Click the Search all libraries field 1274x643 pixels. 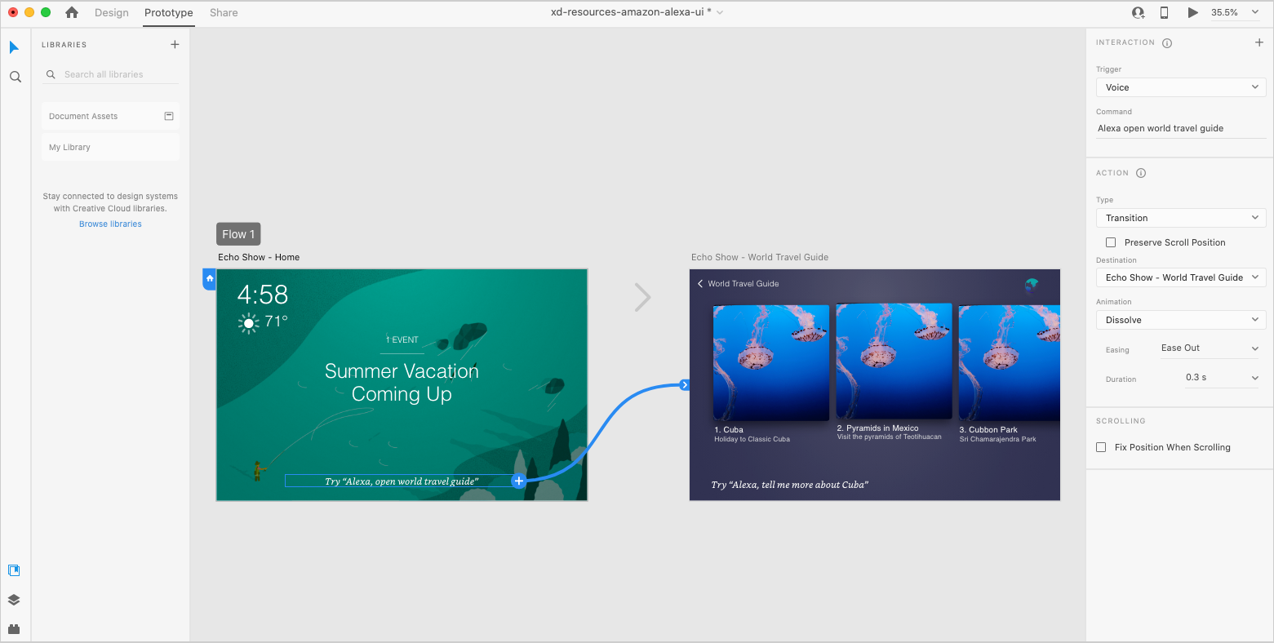[114, 74]
